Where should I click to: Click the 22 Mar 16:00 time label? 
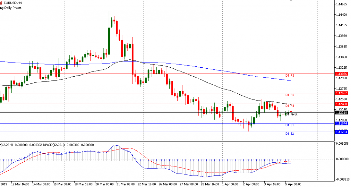146,184
